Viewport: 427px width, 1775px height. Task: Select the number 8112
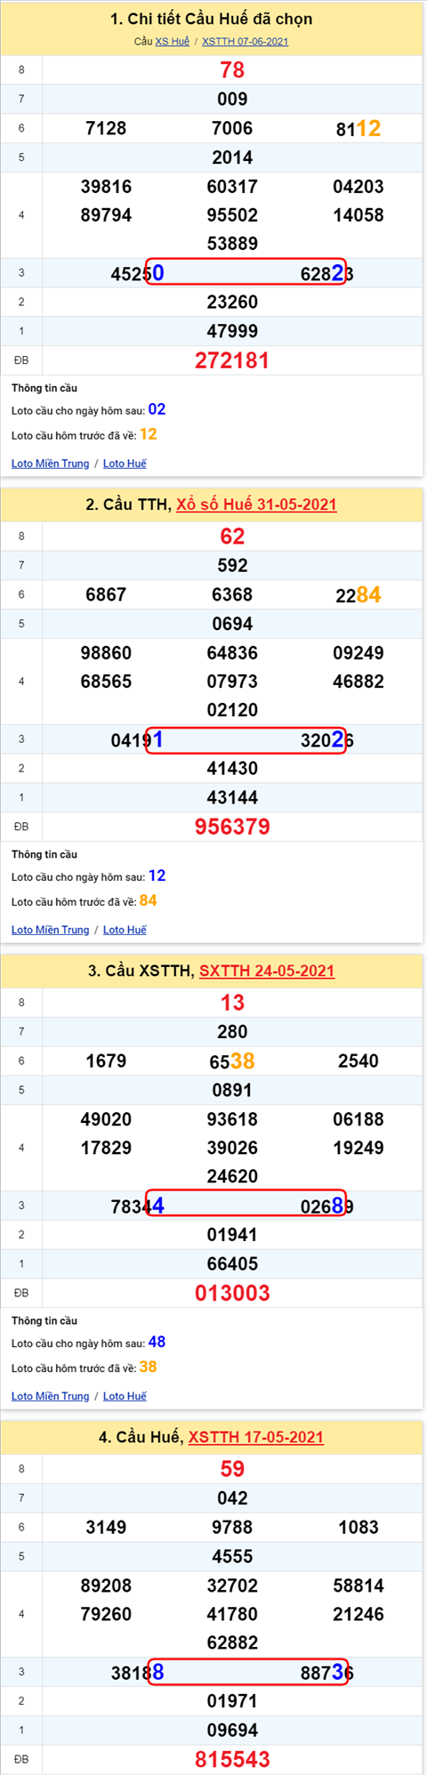359,128
